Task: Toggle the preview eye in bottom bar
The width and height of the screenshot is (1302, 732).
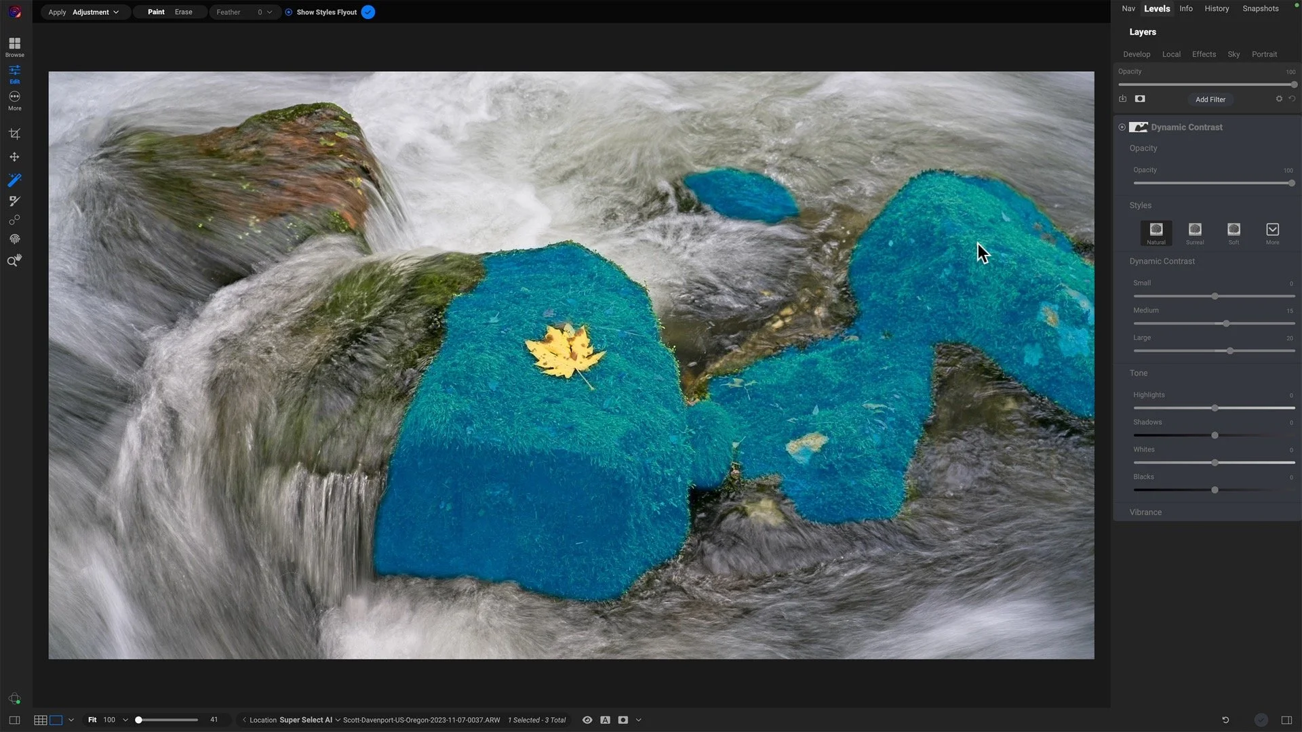Action: 587,720
